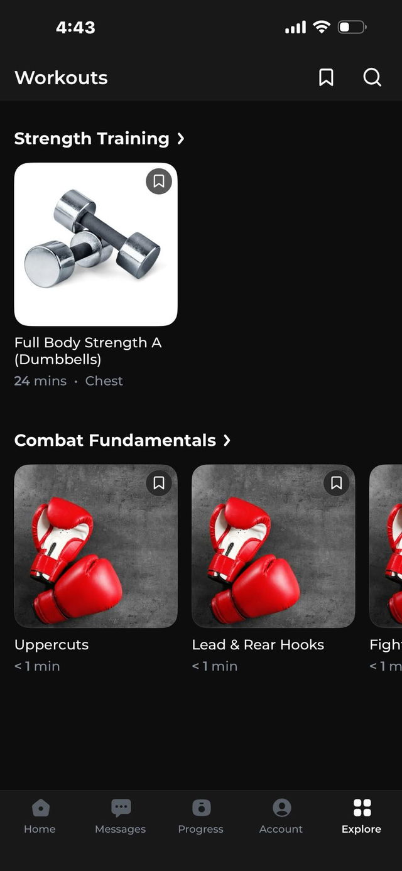This screenshot has width=402, height=871.
Task: Open the Account profile icon
Action: coord(281,807)
